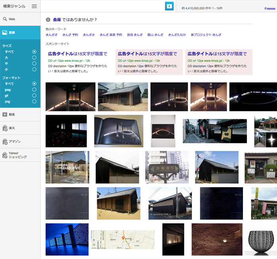Choose the png format radio button
The width and height of the screenshot is (277, 259).
(x=34, y=101)
